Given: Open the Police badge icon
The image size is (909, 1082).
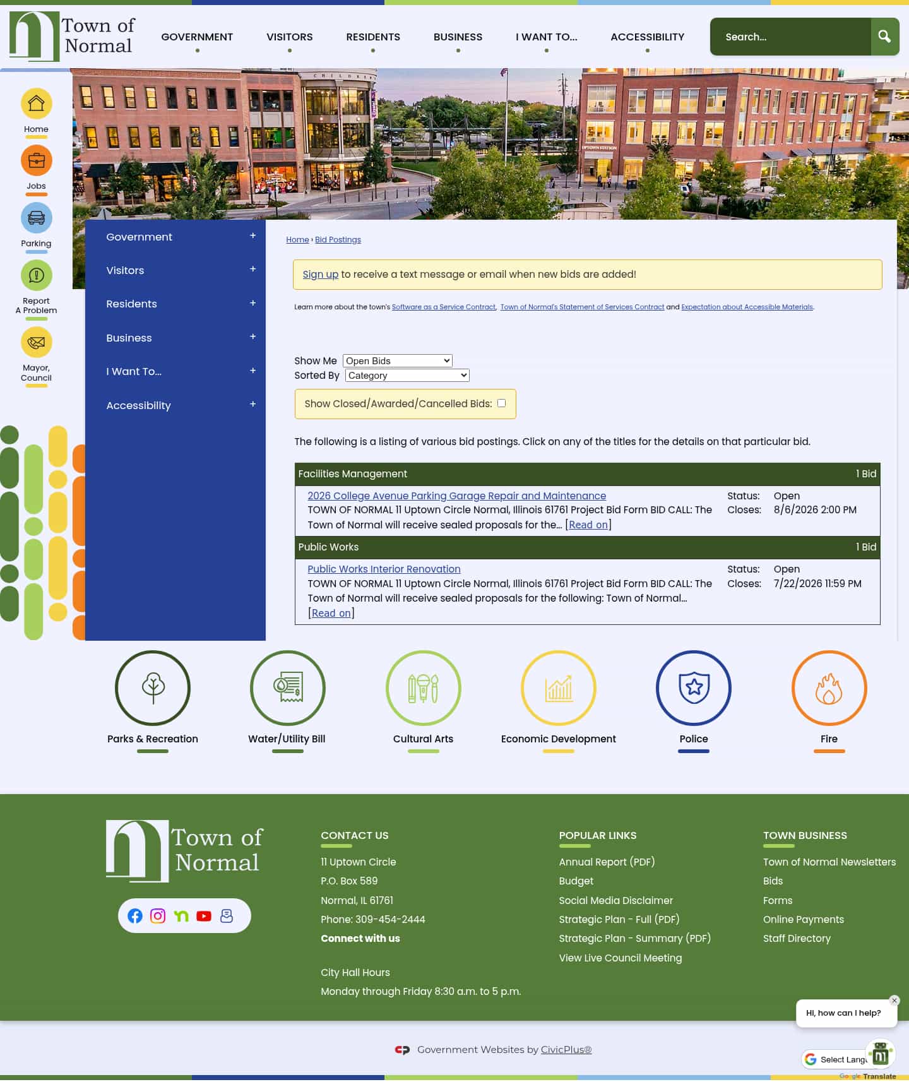Looking at the screenshot, I should (x=694, y=688).
